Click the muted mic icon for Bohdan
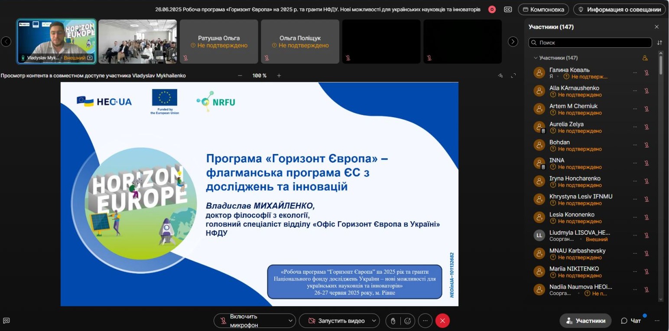The image size is (669, 331). 646,145
